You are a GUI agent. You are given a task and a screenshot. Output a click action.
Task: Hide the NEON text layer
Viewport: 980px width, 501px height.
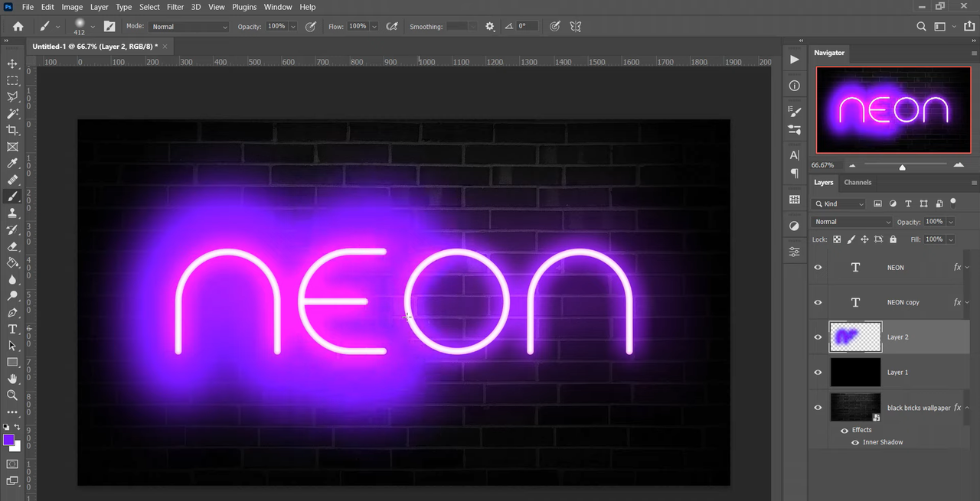tap(818, 268)
